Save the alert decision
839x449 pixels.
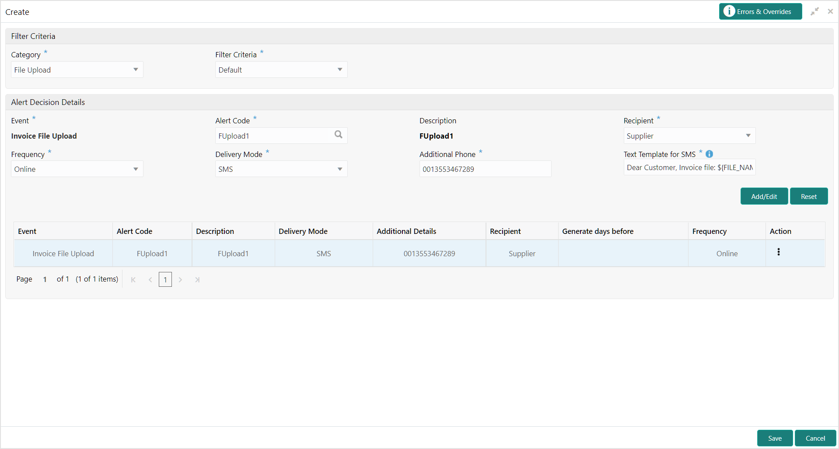(x=775, y=438)
